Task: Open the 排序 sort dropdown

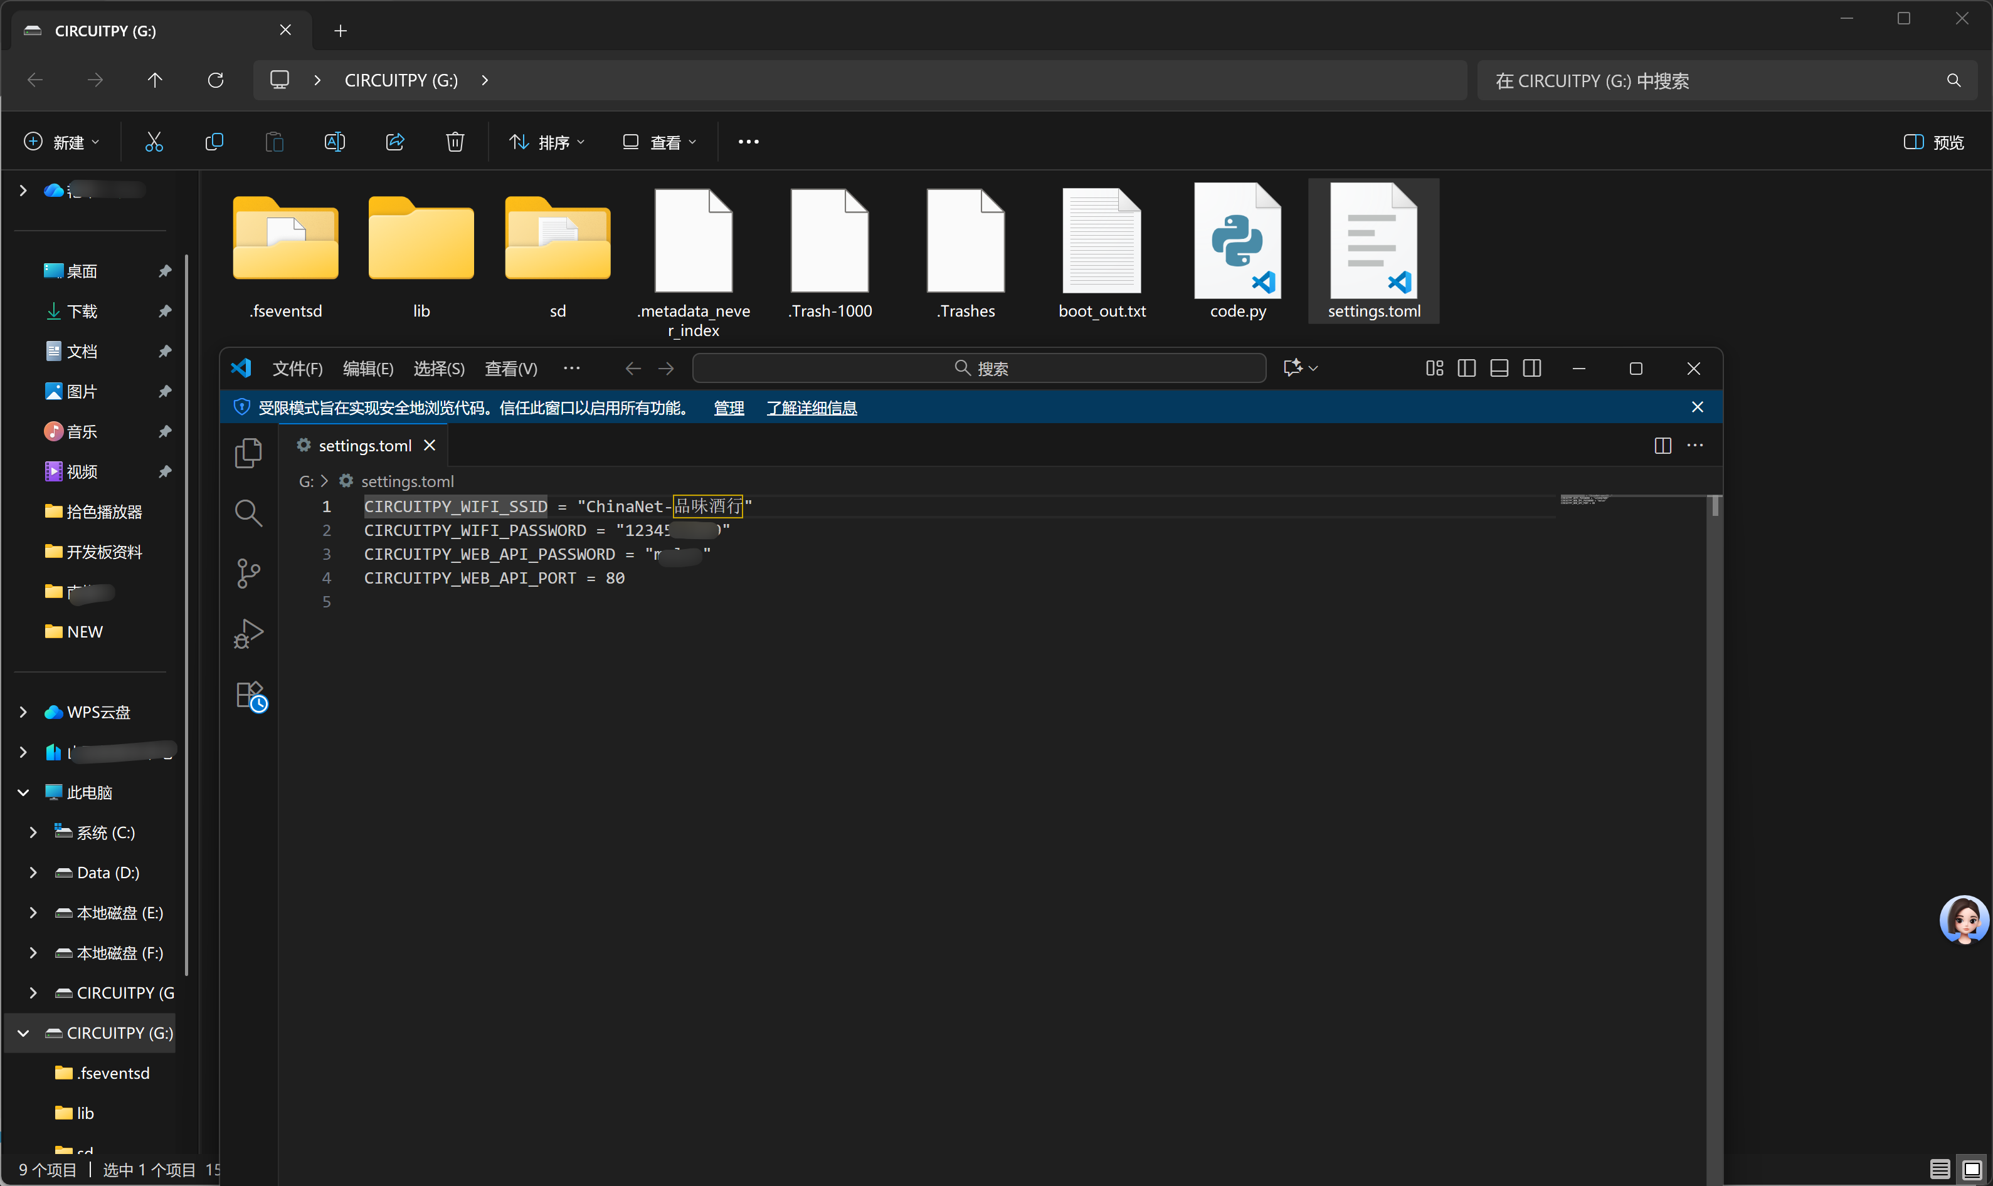Action: (x=547, y=142)
